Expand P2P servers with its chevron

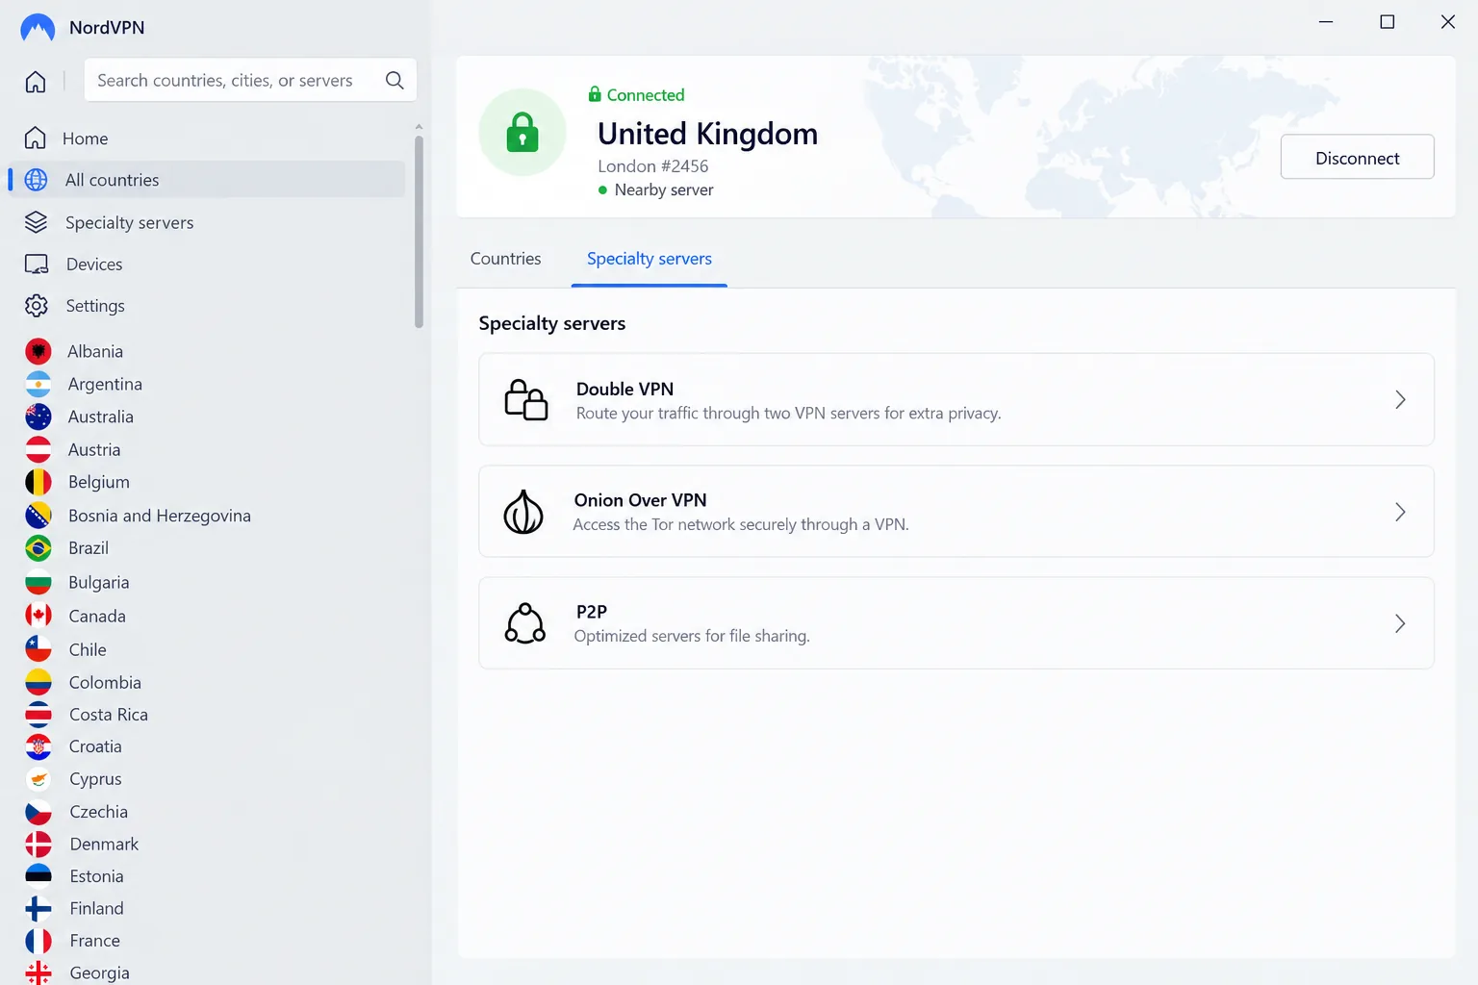pos(1400,623)
